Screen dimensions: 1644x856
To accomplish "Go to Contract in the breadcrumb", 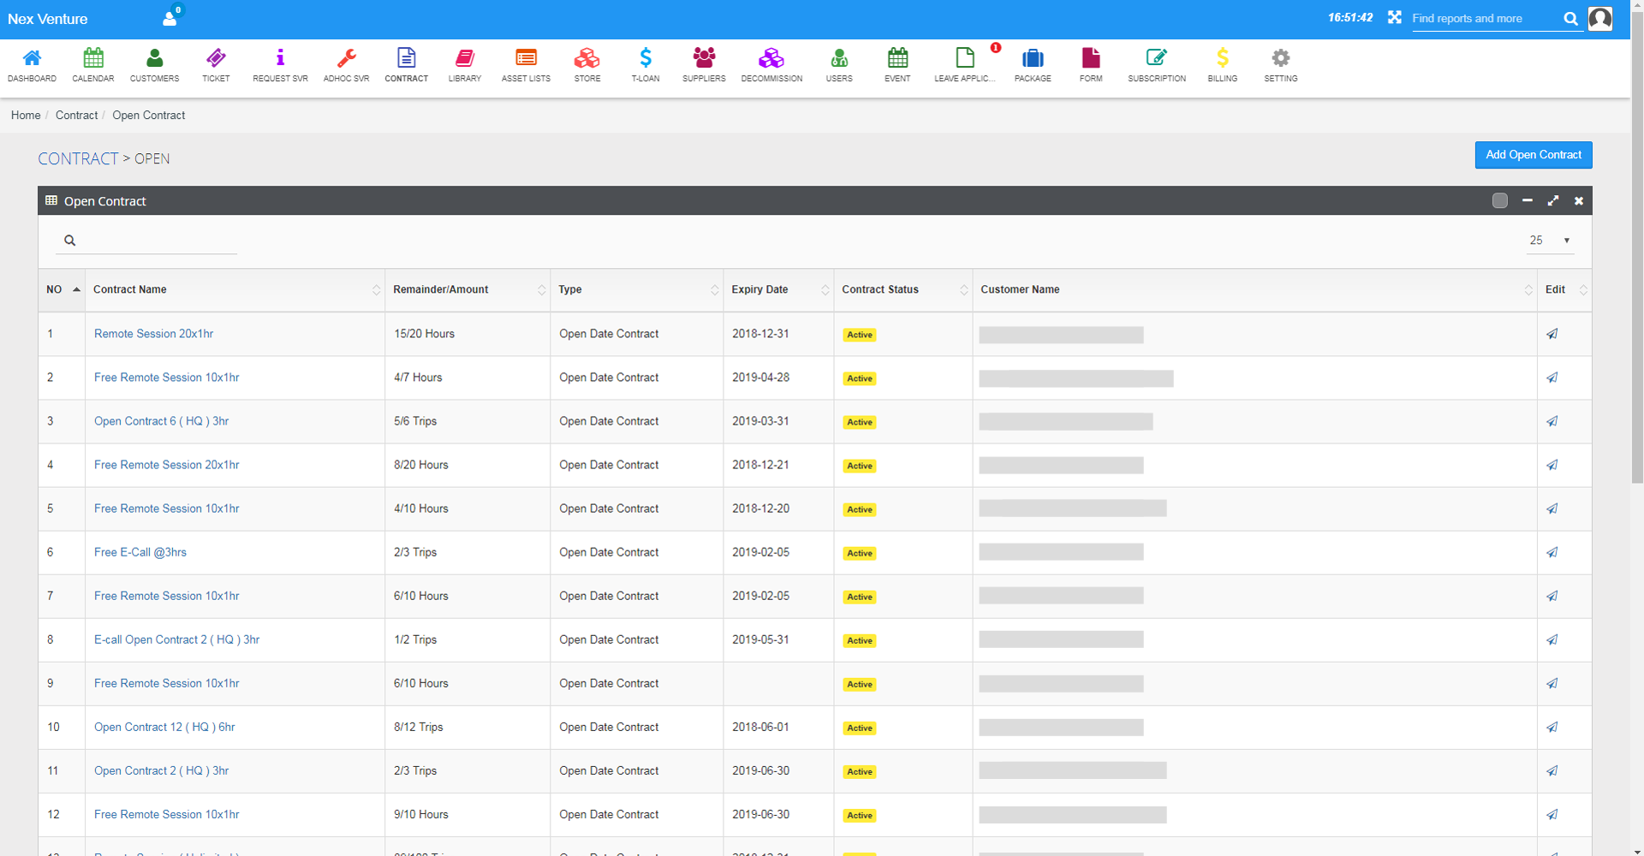I will pos(76,116).
